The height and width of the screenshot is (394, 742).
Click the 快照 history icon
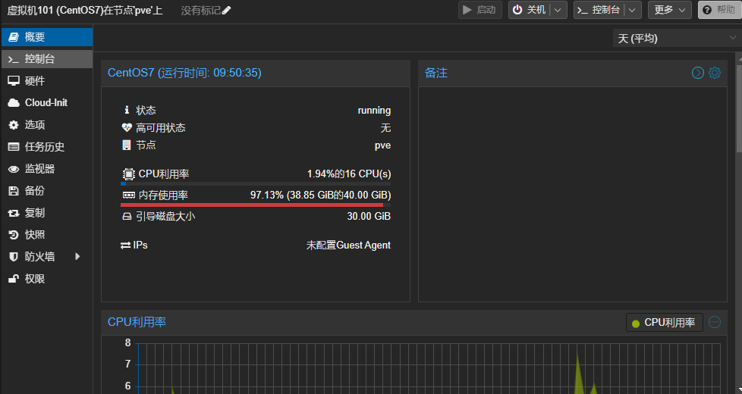click(14, 235)
